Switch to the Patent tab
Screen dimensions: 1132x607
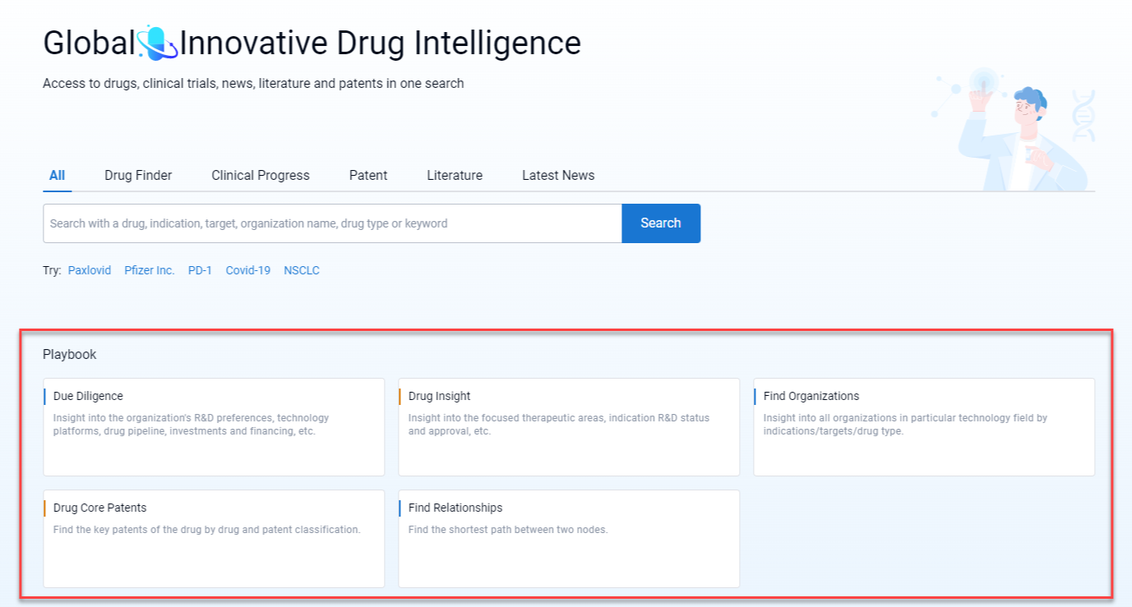[368, 175]
